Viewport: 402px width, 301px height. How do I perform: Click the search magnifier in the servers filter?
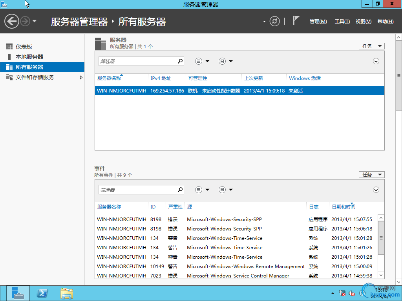pos(180,61)
